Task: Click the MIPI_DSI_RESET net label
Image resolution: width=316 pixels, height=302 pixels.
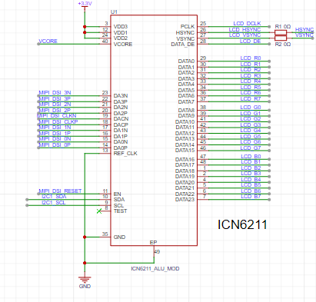Action: [x=60, y=191]
